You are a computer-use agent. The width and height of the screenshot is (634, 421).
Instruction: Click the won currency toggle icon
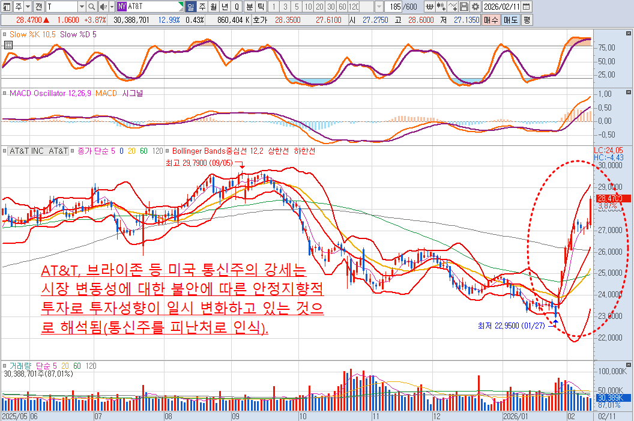(430, 7)
